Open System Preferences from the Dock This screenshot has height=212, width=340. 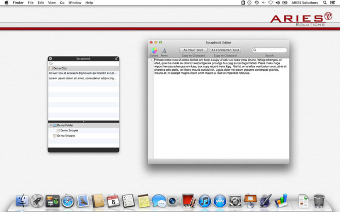235,201
